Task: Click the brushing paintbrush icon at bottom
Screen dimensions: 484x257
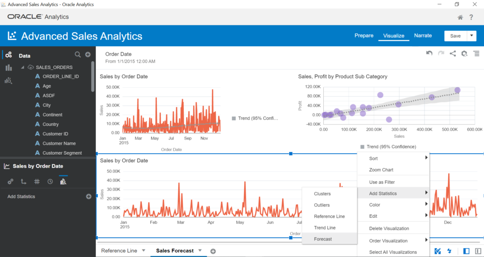Action: pos(438,251)
